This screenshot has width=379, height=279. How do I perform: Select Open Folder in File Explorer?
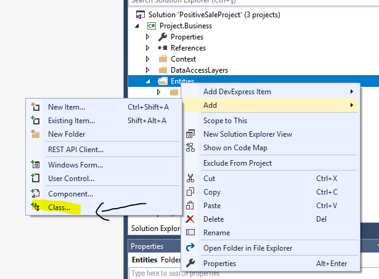point(271,248)
